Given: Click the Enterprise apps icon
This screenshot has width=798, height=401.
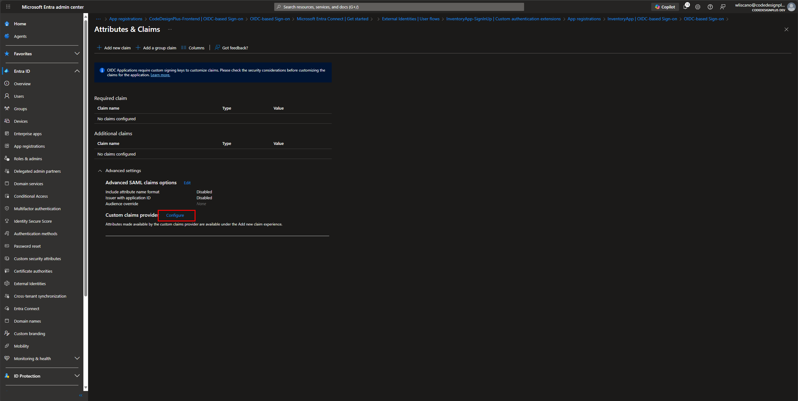Looking at the screenshot, I should pyautogui.click(x=7, y=133).
